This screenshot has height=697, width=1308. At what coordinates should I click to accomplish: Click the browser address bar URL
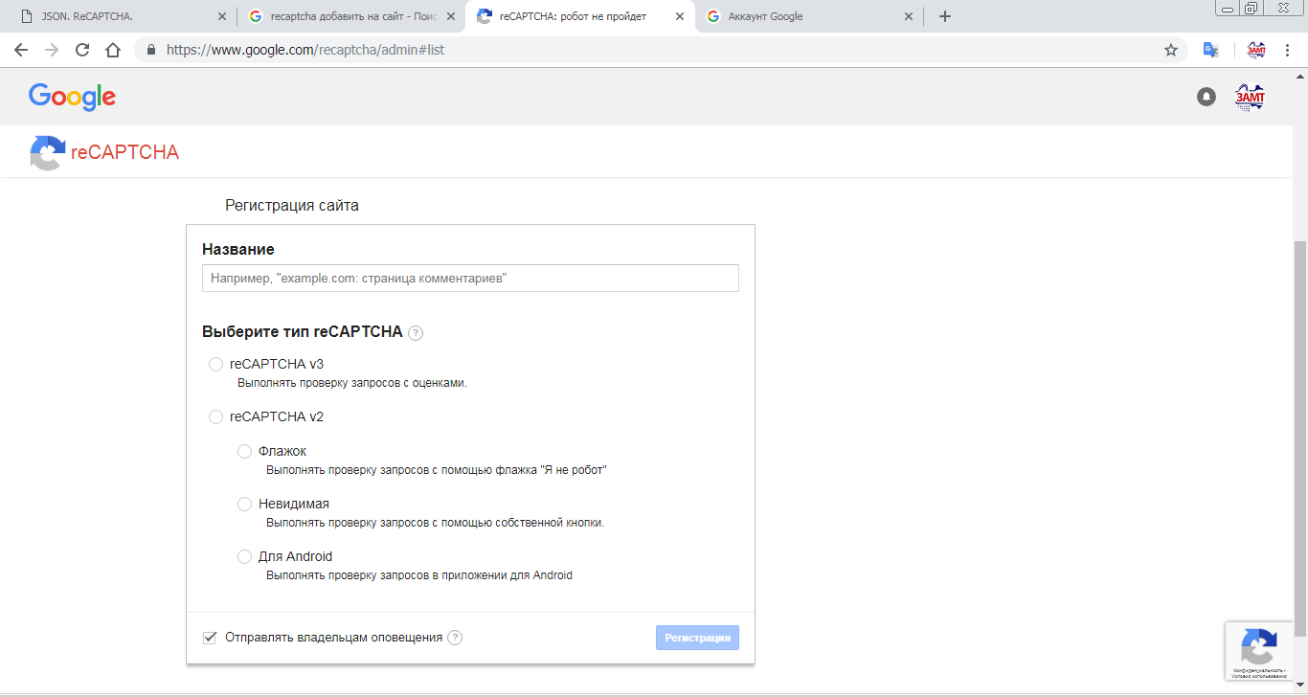pos(305,50)
